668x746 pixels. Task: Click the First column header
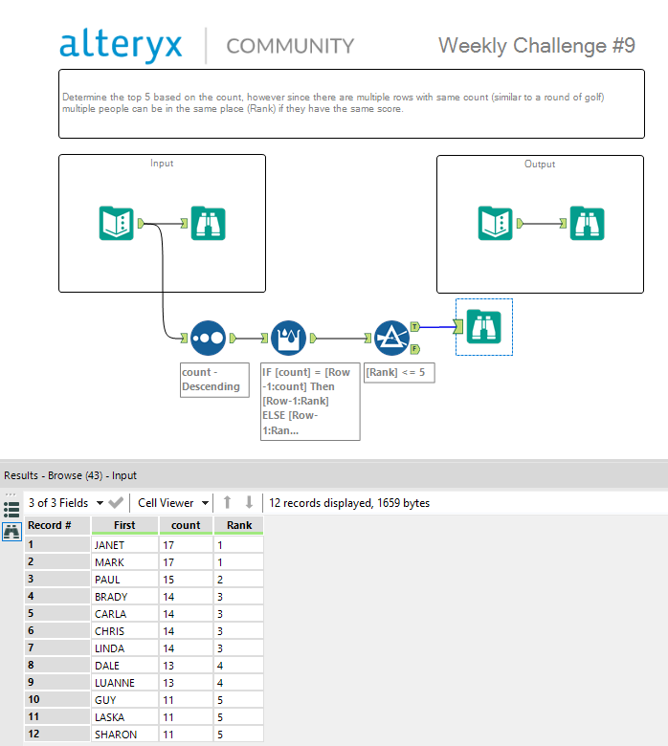(124, 525)
